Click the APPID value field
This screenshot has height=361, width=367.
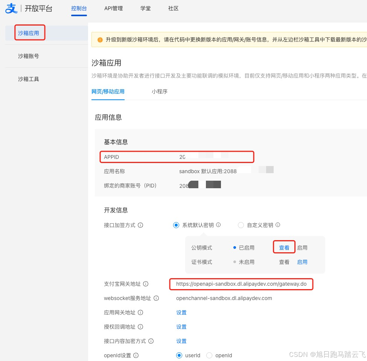coord(204,157)
